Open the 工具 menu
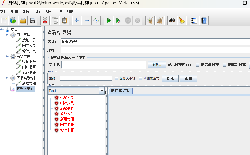The width and height of the screenshot is (250, 155). click(59, 11)
